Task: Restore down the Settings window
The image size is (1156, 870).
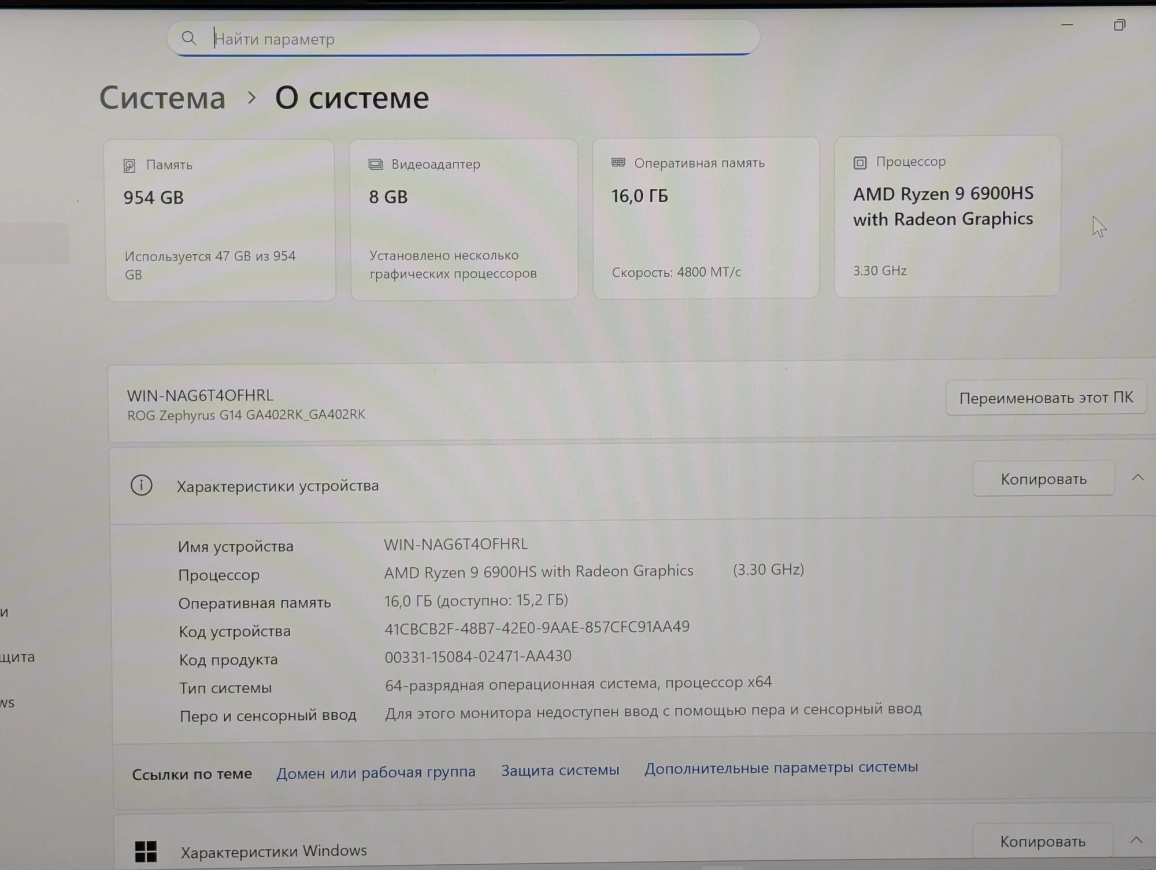Action: pos(1120,25)
